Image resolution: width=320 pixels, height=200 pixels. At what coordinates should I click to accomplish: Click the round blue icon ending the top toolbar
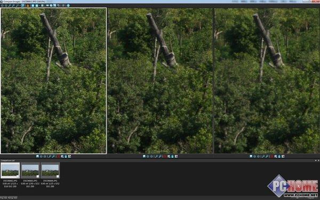click(68, 5)
